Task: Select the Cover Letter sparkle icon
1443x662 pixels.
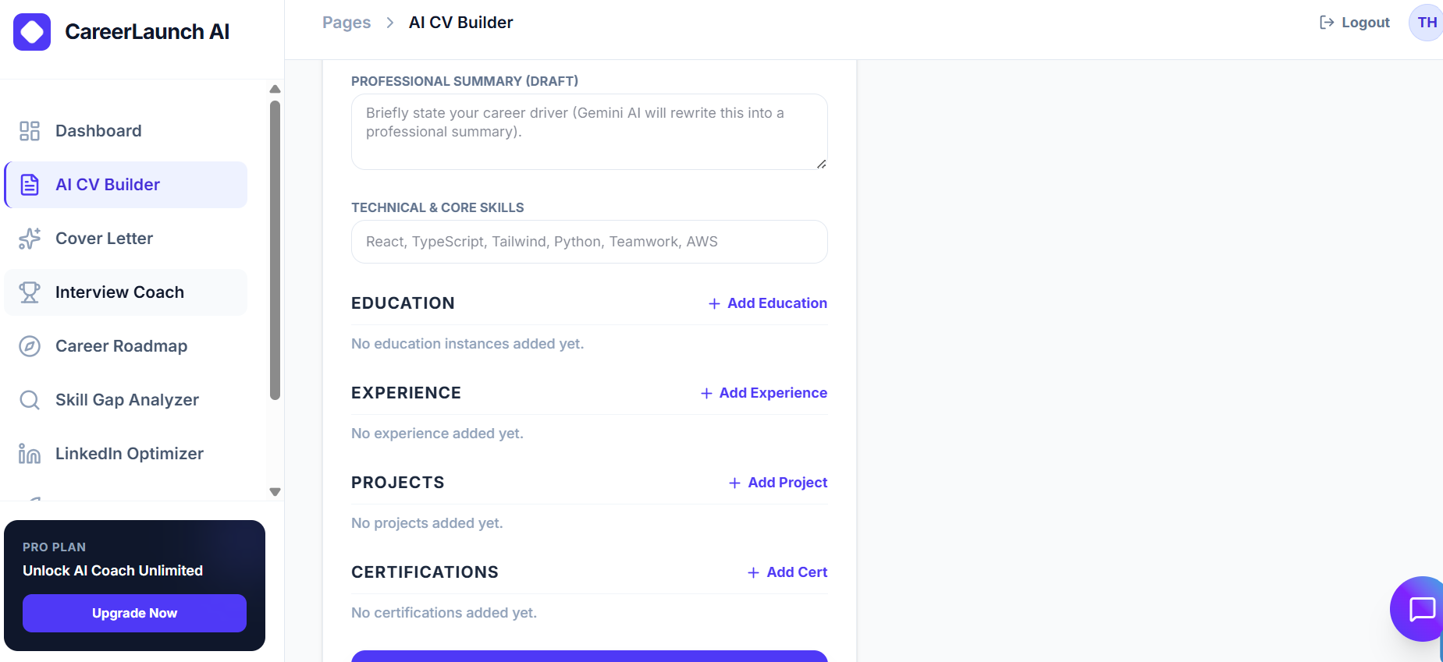Action: (30, 239)
